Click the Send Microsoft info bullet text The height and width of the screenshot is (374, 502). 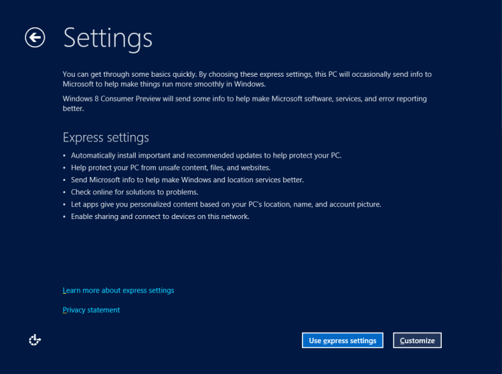click(x=187, y=180)
